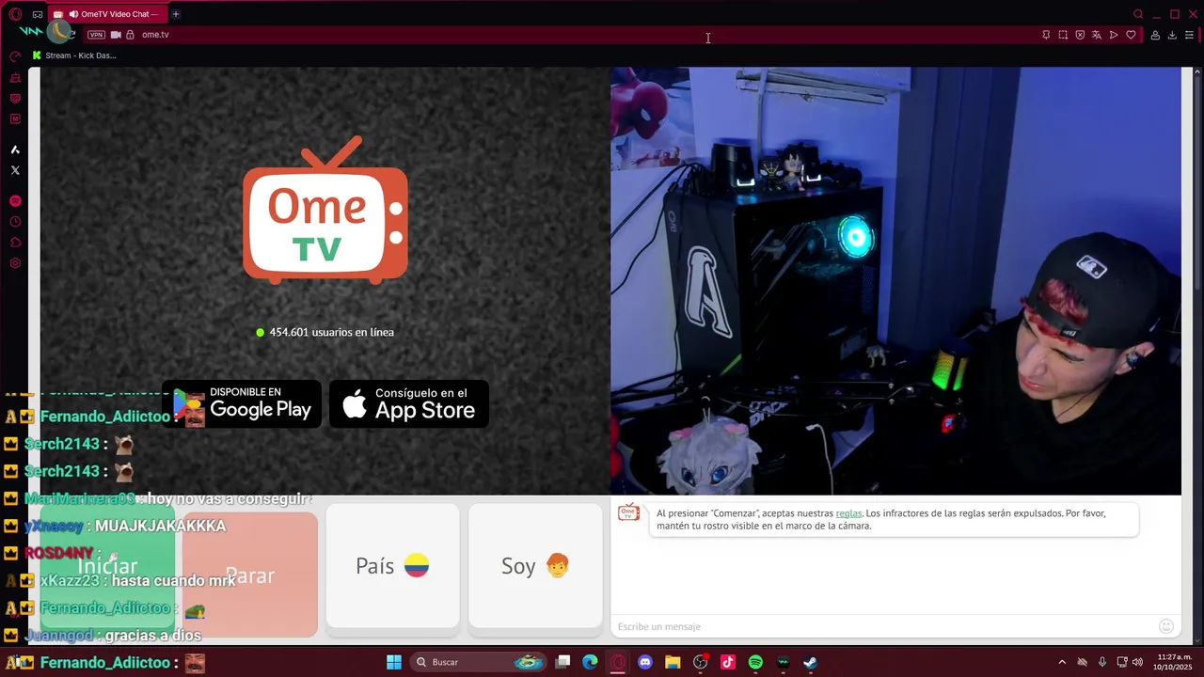This screenshot has height=677, width=1204.
Task: Open a new tab with the plus button
Action: (x=176, y=14)
